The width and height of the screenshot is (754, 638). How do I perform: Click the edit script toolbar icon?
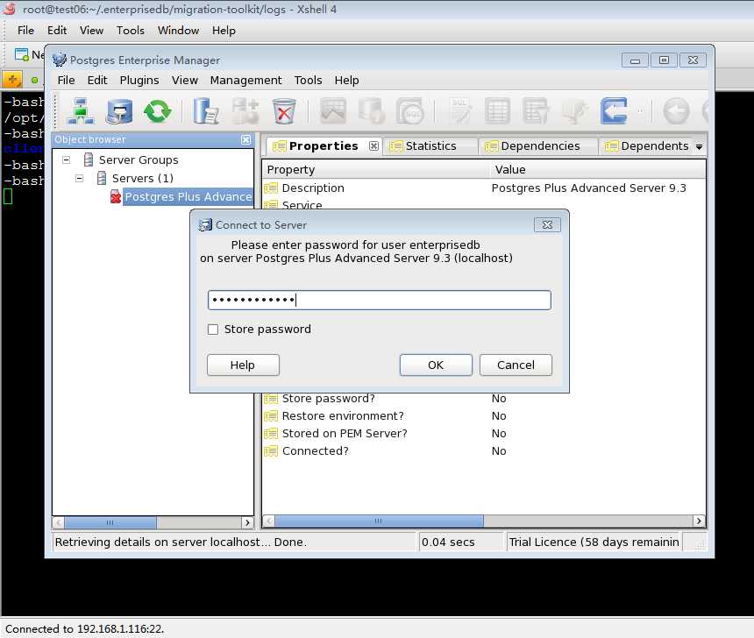(x=459, y=111)
